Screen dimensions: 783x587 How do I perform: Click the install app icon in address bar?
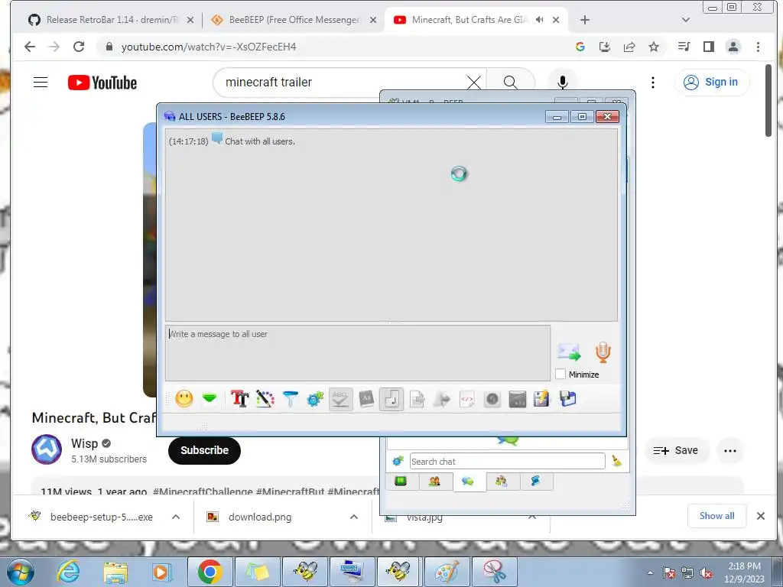604,47
